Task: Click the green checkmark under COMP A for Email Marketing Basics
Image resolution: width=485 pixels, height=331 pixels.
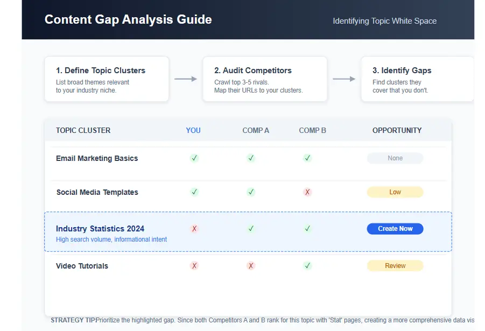Action: (251, 158)
